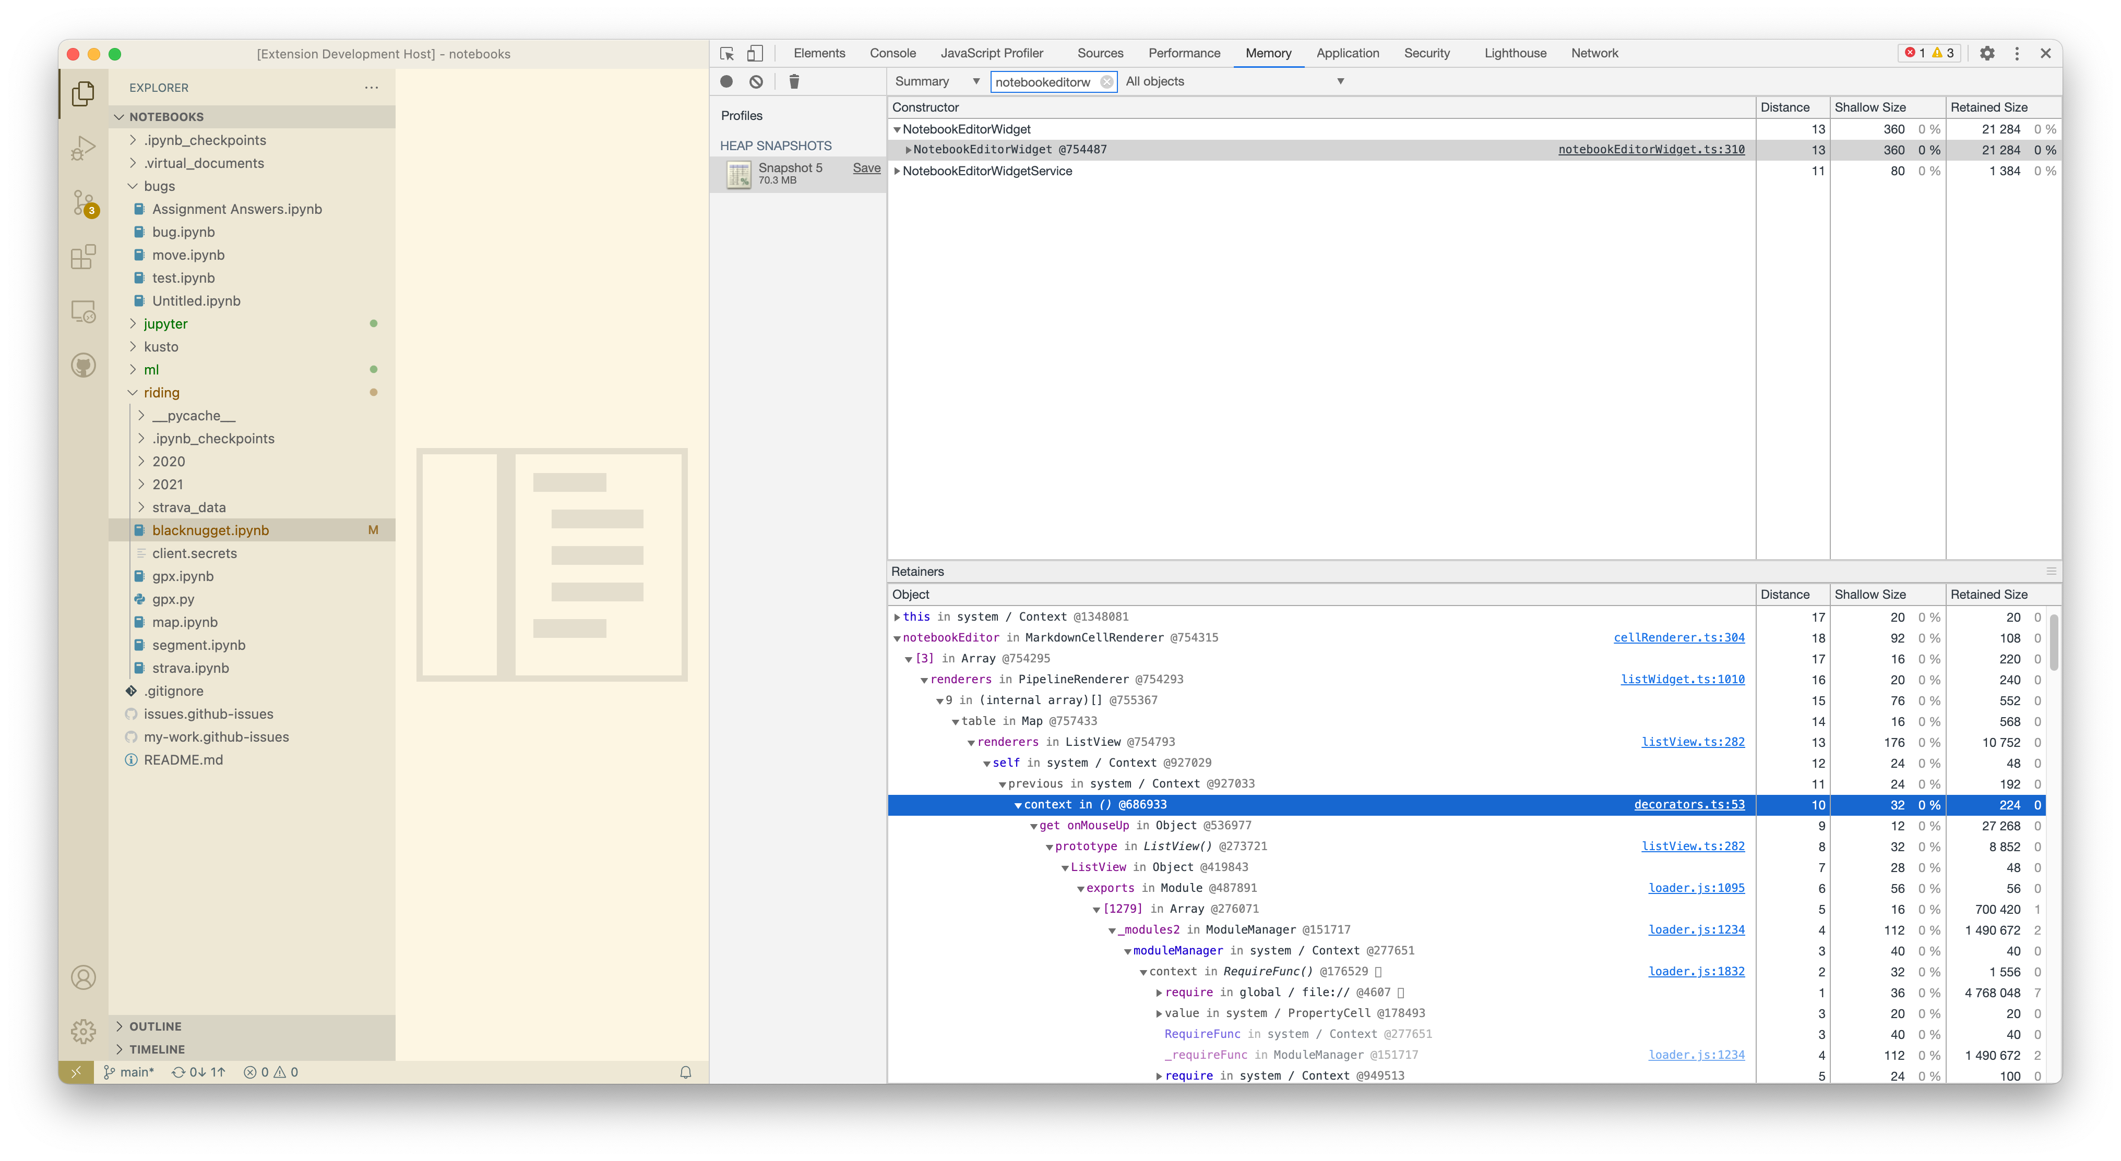Click the error and warning counter
Image resolution: width=2121 pixels, height=1161 pixels.
[x=1929, y=53]
